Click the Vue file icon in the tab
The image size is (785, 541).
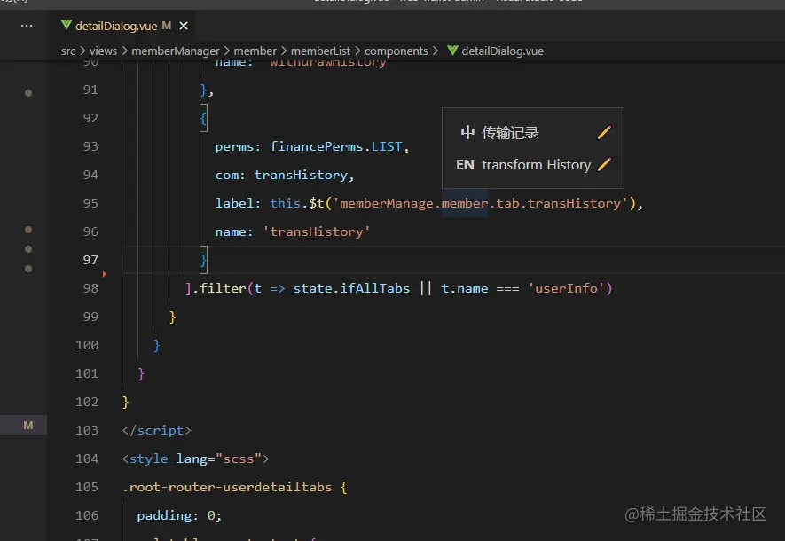click(x=67, y=25)
